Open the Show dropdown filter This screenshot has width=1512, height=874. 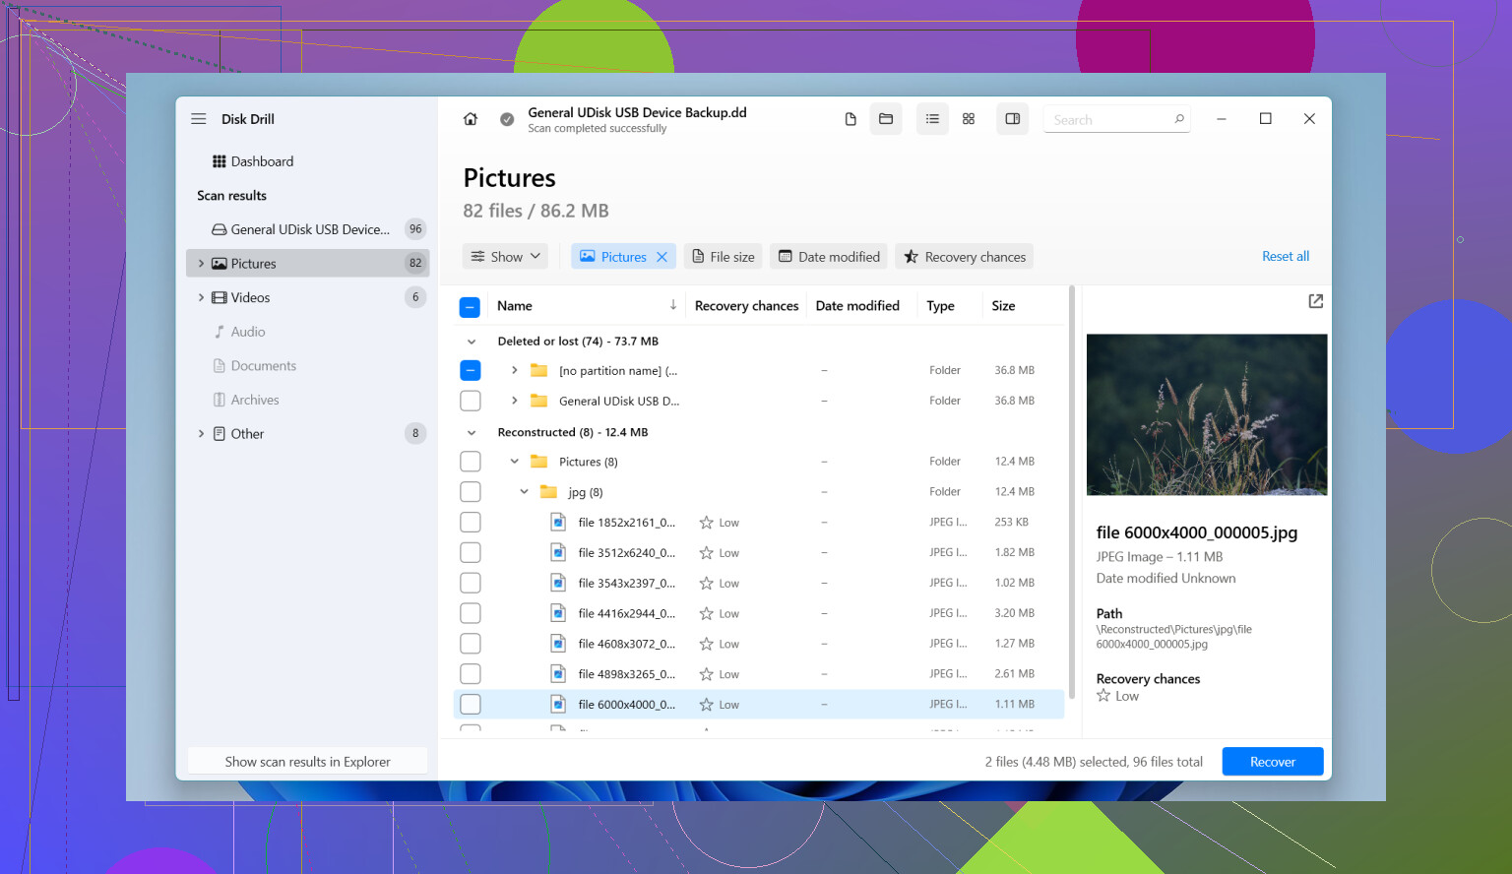pyautogui.click(x=505, y=257)
